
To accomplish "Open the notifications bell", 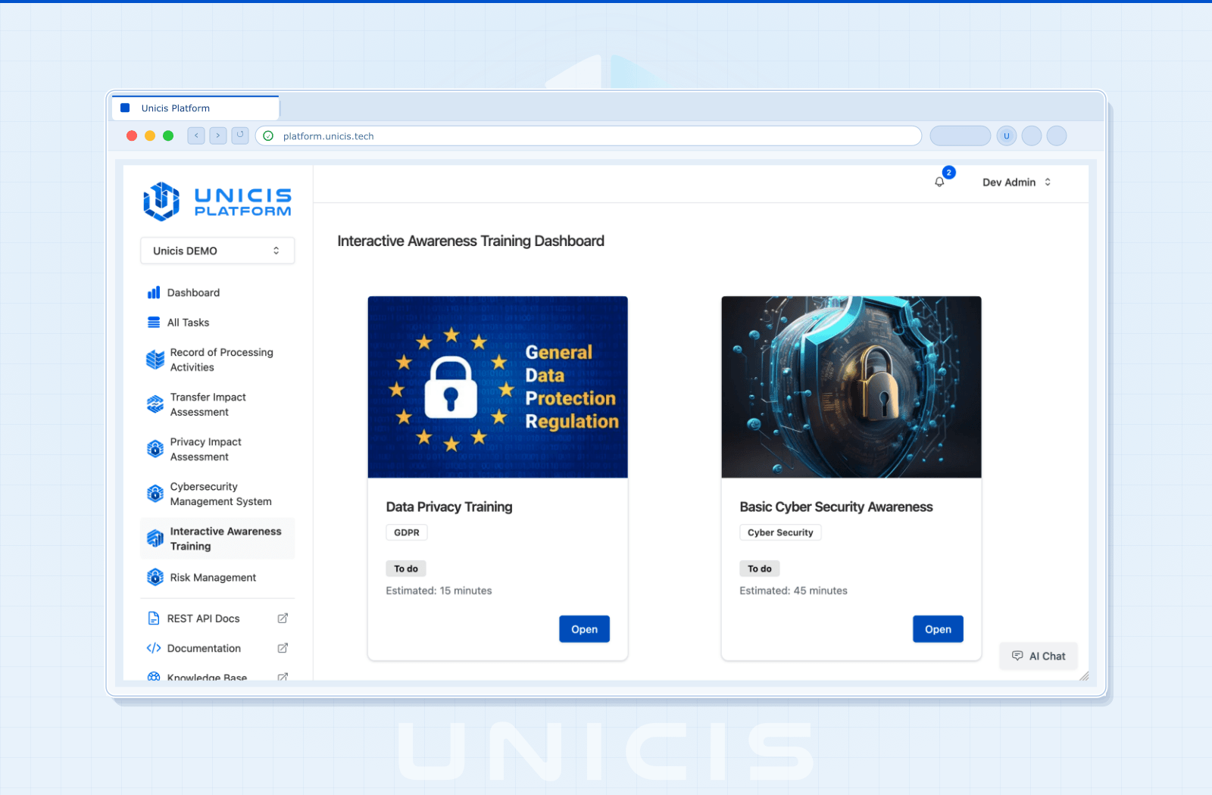I will click(939, 182).
